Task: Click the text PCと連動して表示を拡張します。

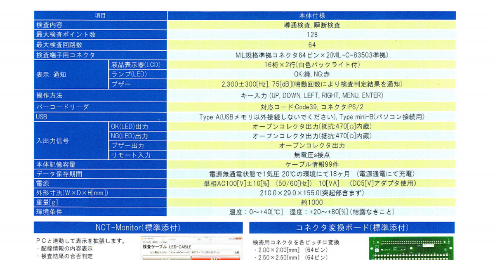Action: [80, 241]
